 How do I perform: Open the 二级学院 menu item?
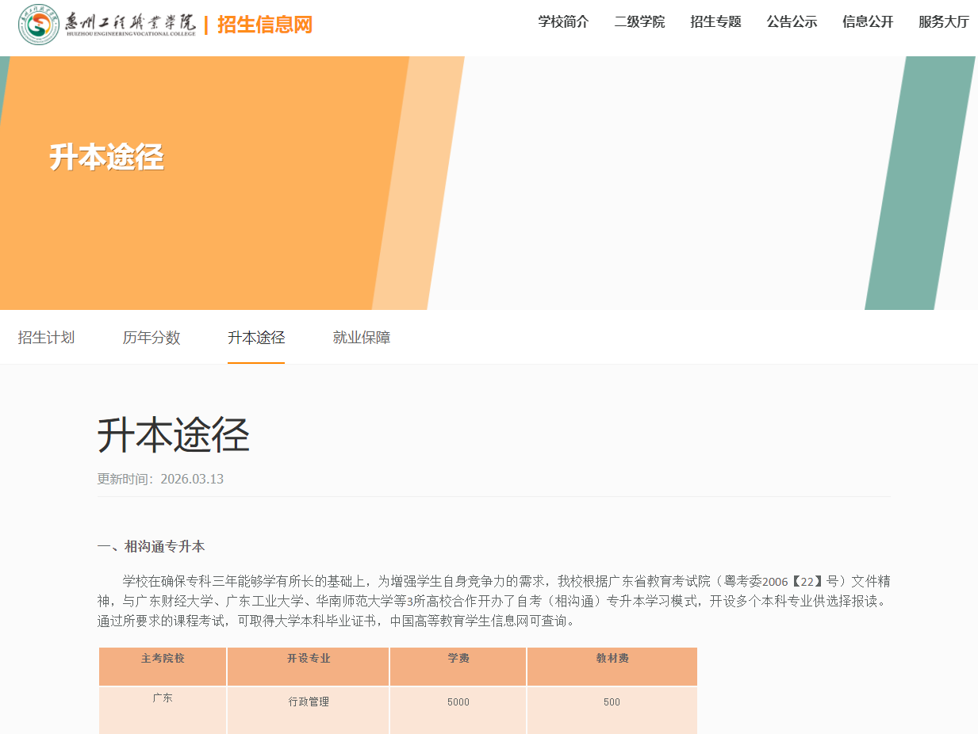639,22
